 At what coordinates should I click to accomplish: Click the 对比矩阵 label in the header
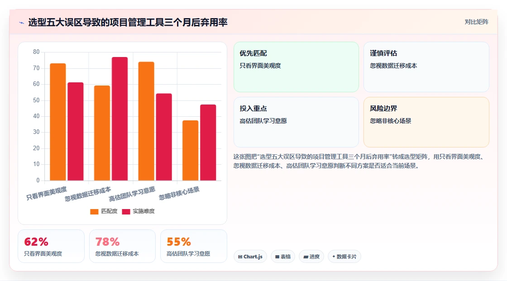point(476,22)
